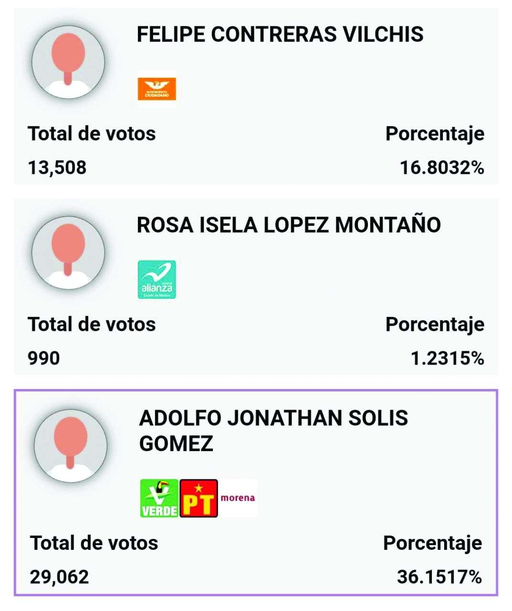Click the 1.2315% percentage value

point(447,358)
